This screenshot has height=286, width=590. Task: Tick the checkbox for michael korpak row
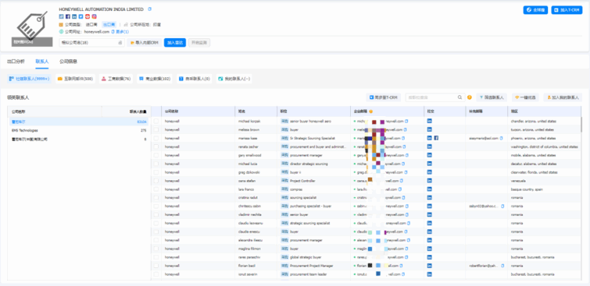(156, 122)
